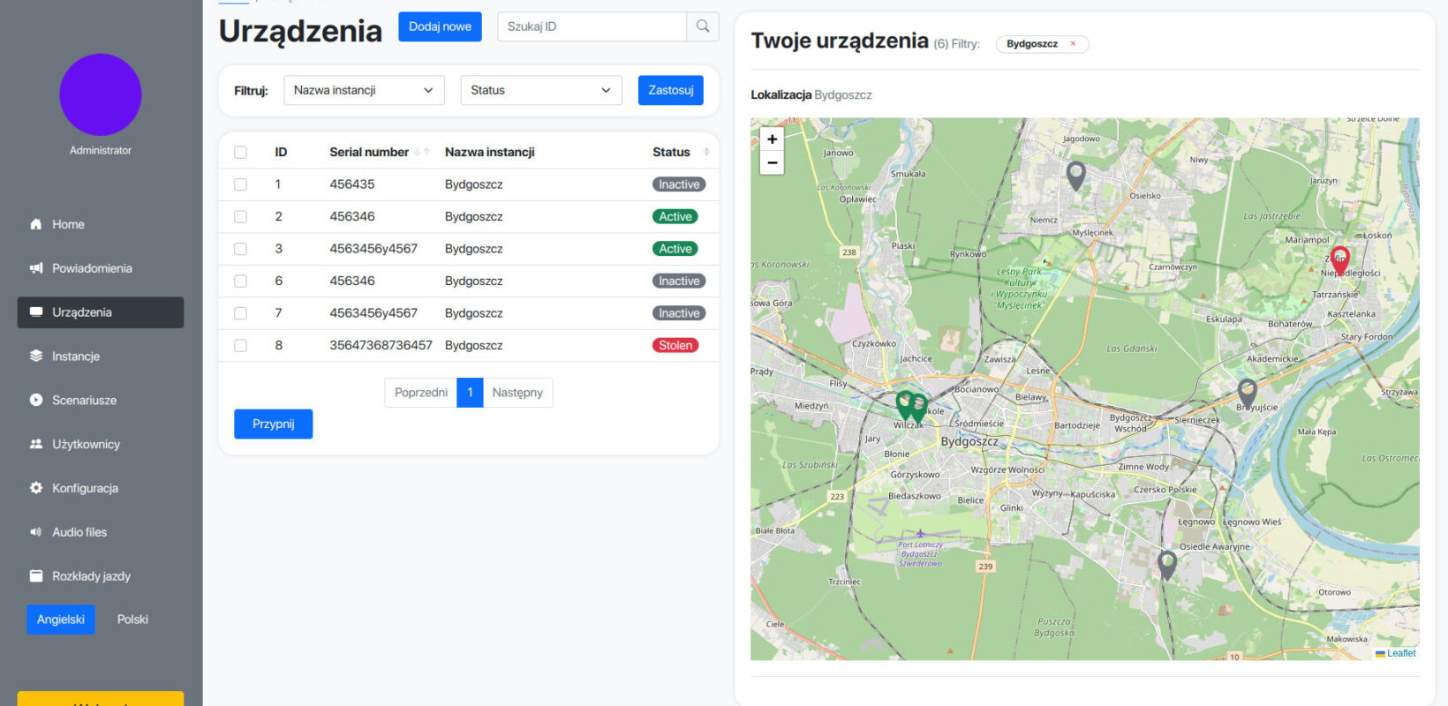
Task: Go to the Następny page
Action: tap(517, 393)
